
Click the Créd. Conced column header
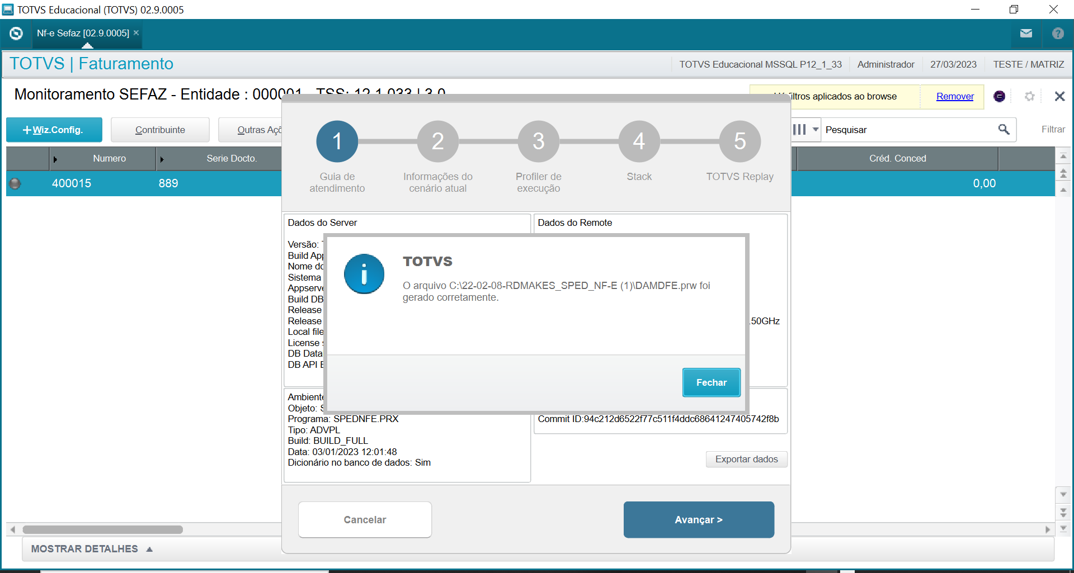(897, 159)
